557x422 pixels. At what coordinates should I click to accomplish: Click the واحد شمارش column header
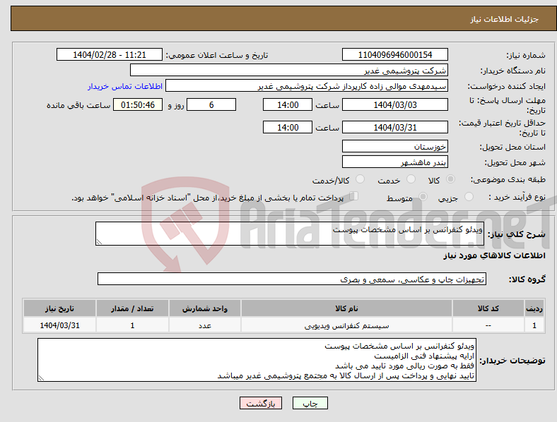coord(204,308)
